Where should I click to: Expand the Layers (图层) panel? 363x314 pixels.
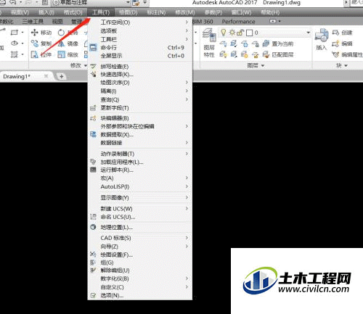tap(256, 65)
